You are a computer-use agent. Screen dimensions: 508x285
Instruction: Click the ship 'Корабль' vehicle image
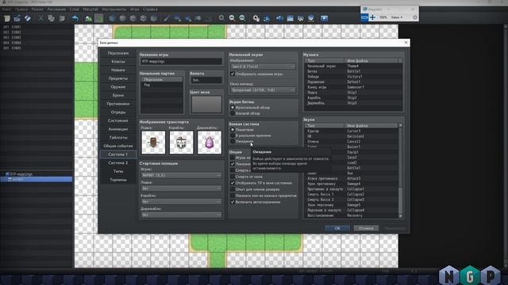click(x=181, y=142)
